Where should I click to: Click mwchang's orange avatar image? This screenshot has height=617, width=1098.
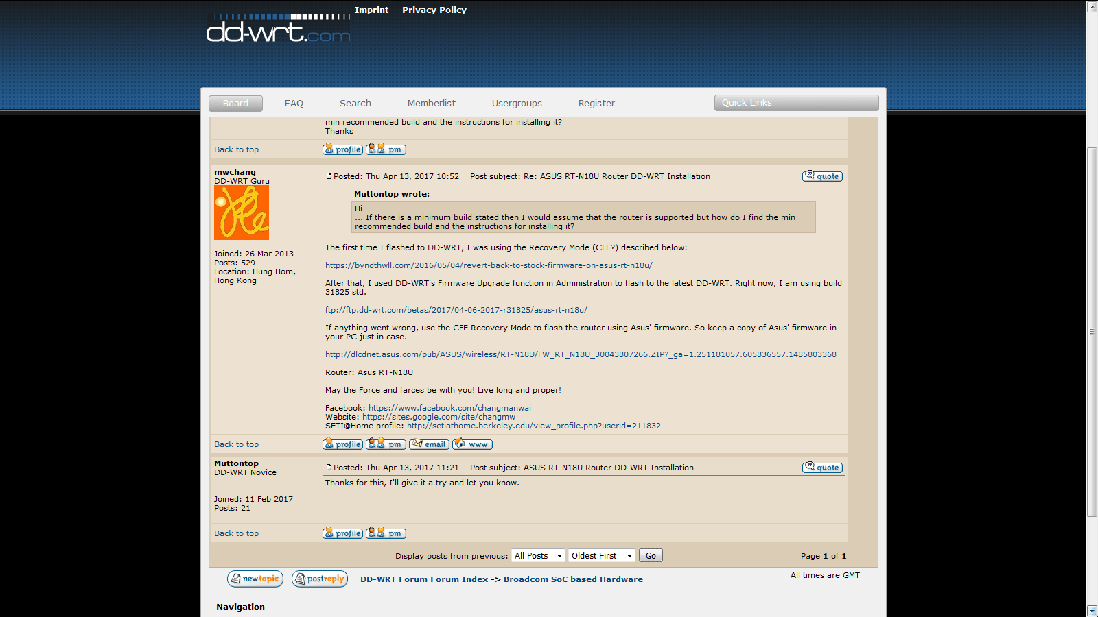point(242,213)
